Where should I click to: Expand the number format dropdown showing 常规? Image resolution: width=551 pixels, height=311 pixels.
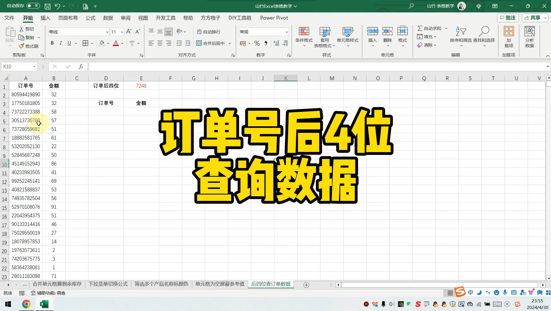286,31
